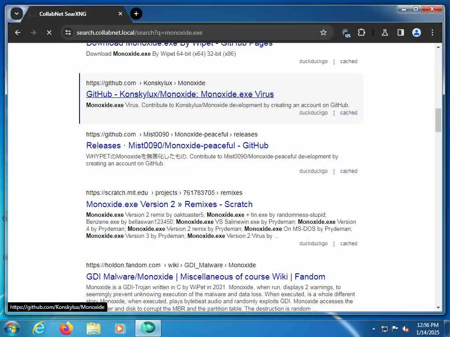Expand the tab search dropdown

click(17, 14)
